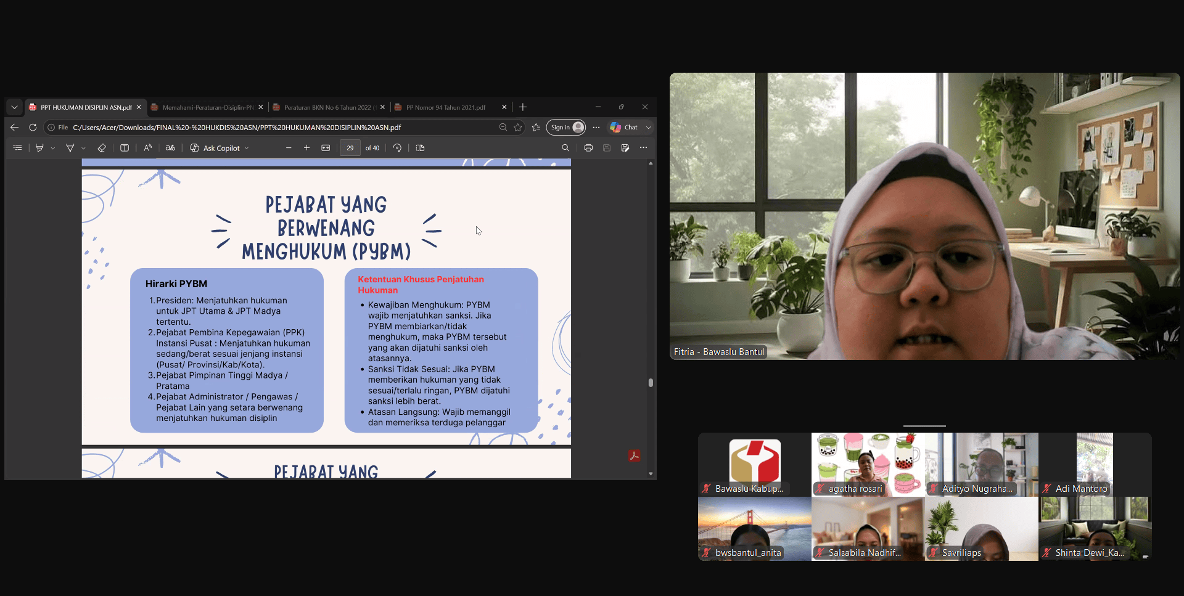Viewport: 1184px width, 596px height.
Task: Click the Fit to width icon
Action: [326, 148]
